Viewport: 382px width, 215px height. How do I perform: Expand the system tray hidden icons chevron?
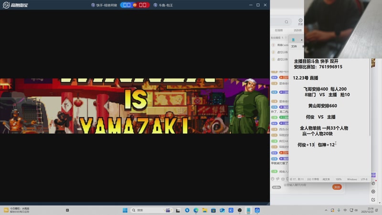[x=326, y=210]
